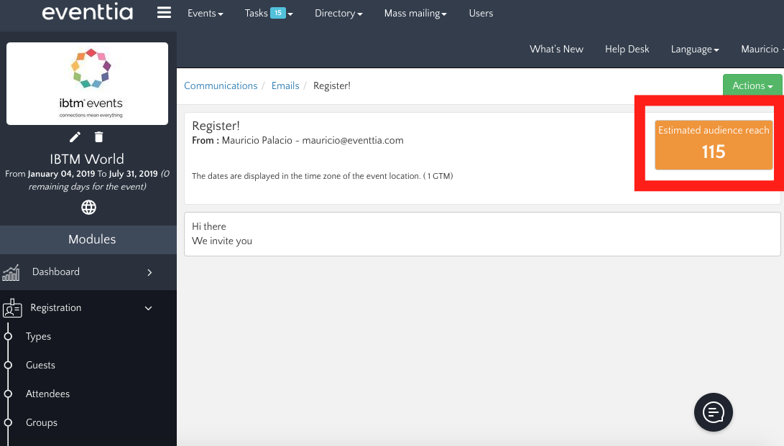Click the Registration badge icon

[x=11, y=308]
